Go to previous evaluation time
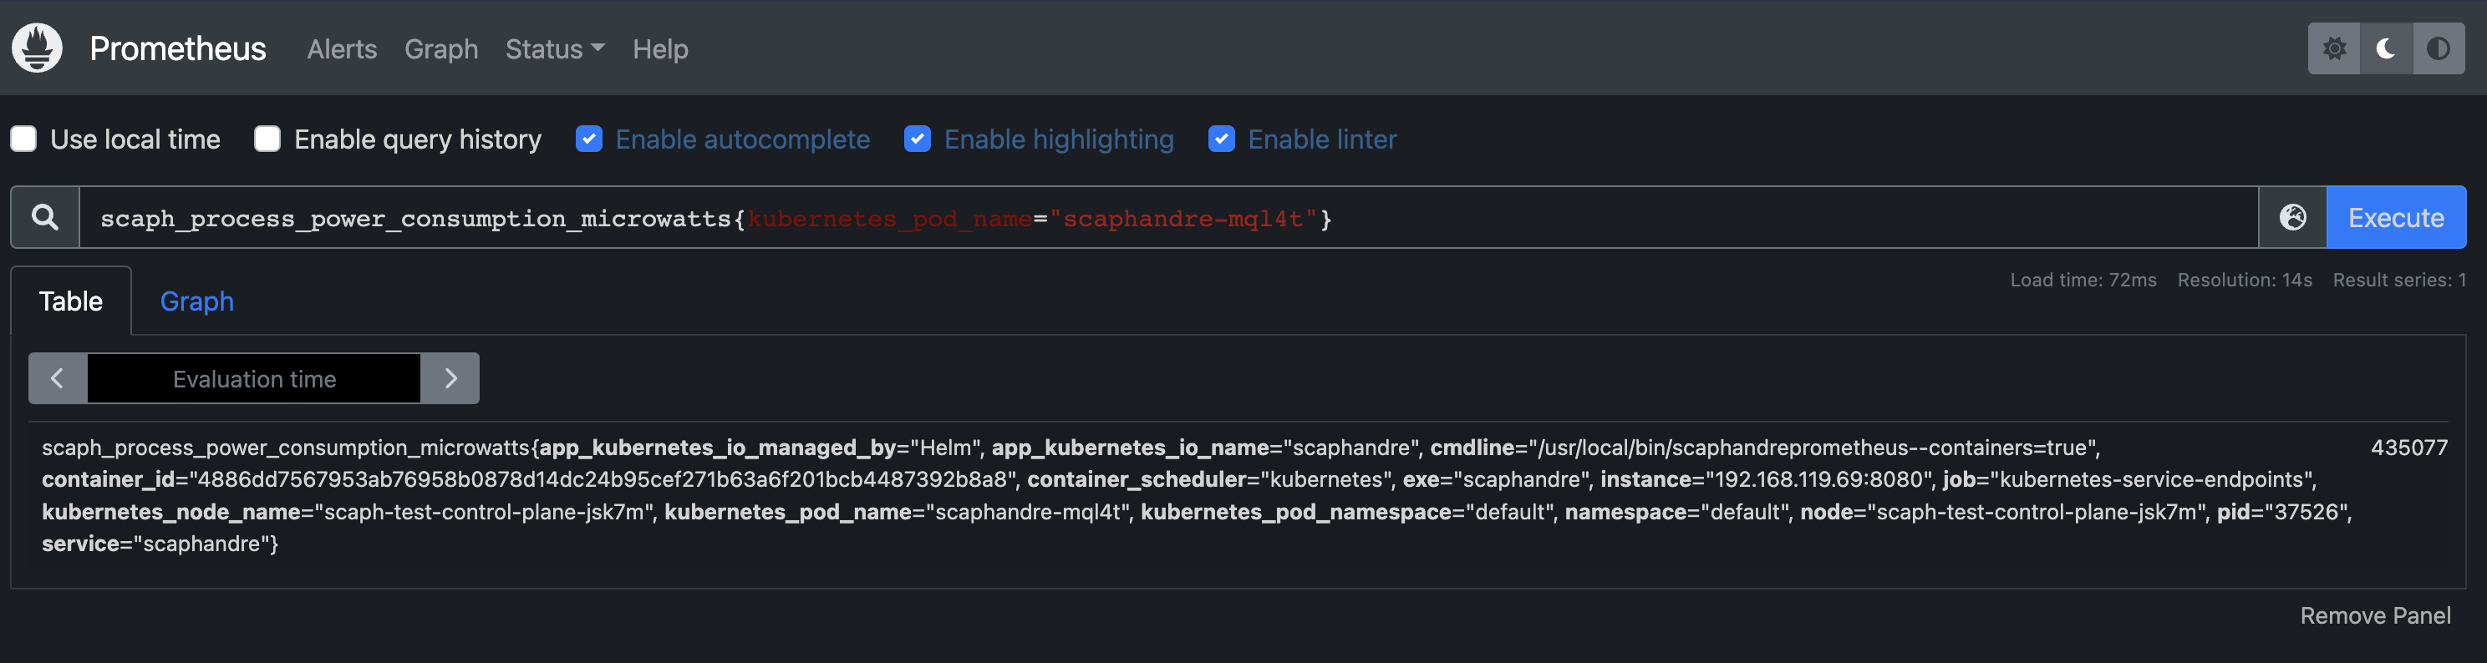 click(57, 378)
